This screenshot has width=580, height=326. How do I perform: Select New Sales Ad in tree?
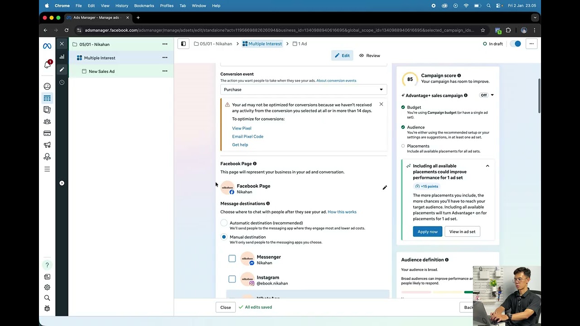pyautogui.click(x=101, y=71)
